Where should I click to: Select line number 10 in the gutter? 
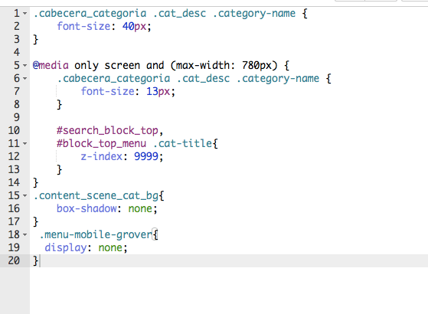click(14, 130)
